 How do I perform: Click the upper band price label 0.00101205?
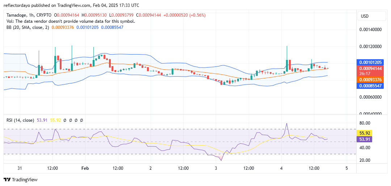(x=370, y=62)
